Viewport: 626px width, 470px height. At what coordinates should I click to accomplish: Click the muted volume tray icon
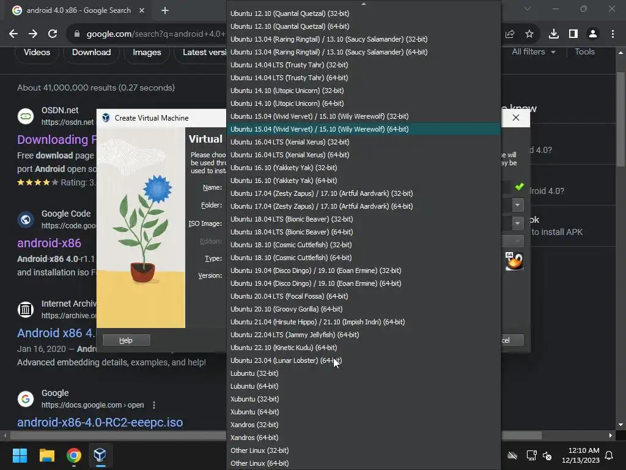[x=547, y=455]
